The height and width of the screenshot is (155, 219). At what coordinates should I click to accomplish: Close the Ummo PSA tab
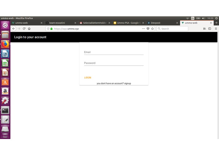[143, 23]
